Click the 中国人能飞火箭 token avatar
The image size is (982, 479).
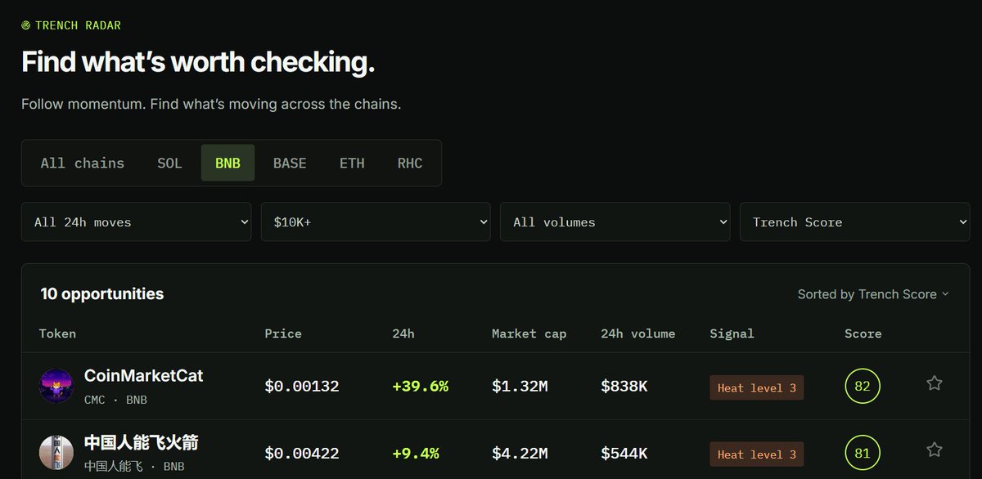pyautogui.click(x=56, y=452)
